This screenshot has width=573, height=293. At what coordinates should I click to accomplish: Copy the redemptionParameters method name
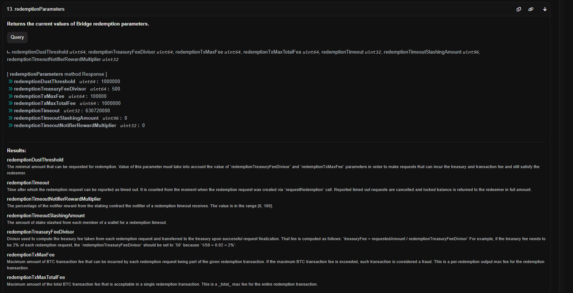[519, 9]
